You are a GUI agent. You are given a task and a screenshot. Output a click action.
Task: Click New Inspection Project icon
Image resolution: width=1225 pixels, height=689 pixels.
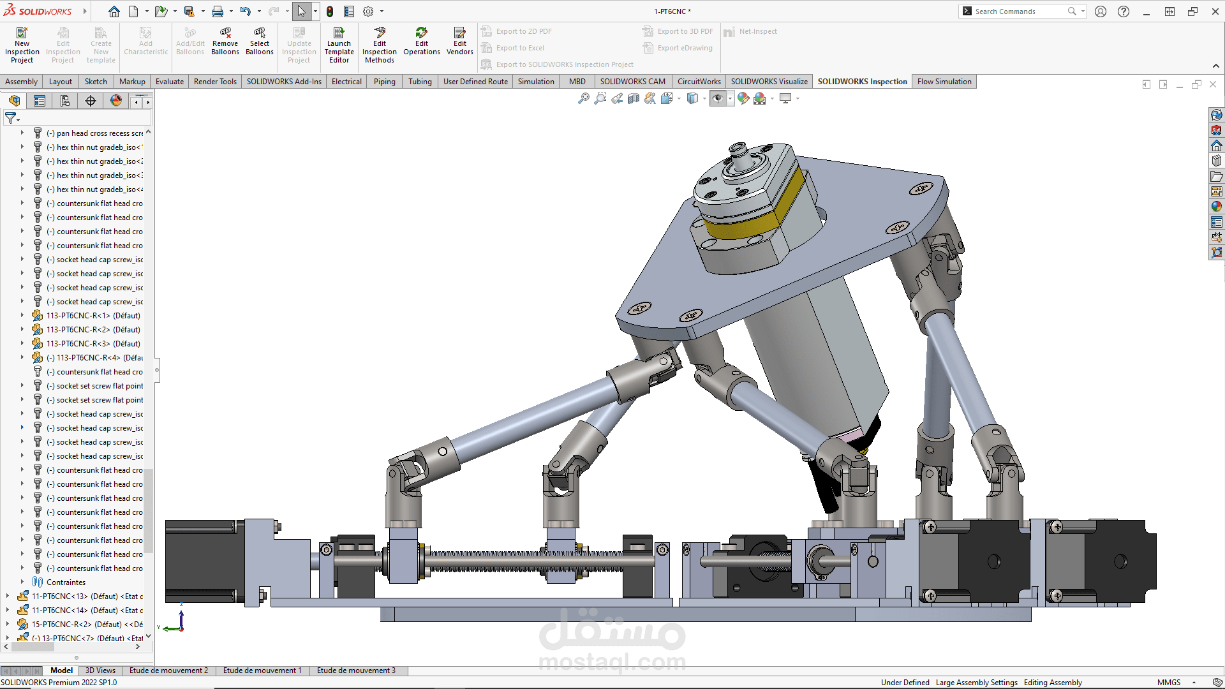[22, 45]
